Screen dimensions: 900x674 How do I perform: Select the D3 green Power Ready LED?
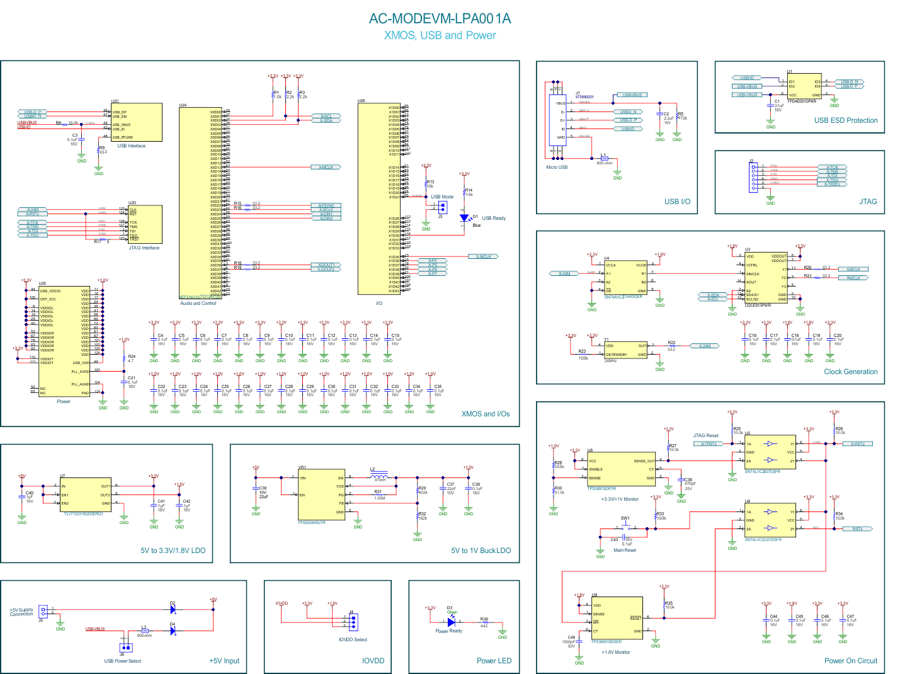pyautogui.click(x=451, y=622)
